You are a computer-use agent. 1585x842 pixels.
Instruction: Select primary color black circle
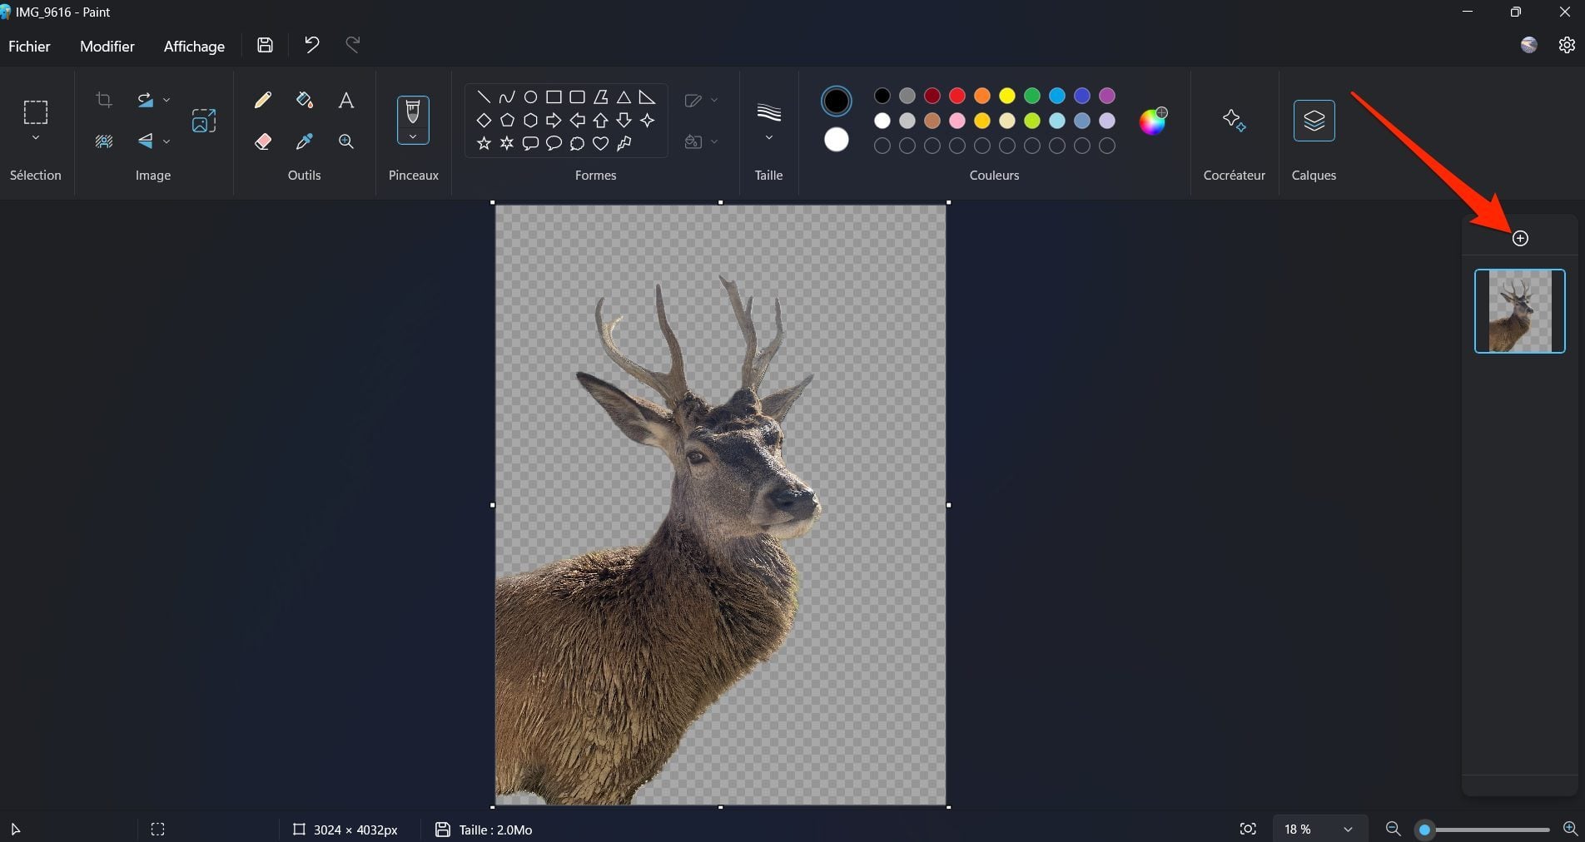(836, 102)
